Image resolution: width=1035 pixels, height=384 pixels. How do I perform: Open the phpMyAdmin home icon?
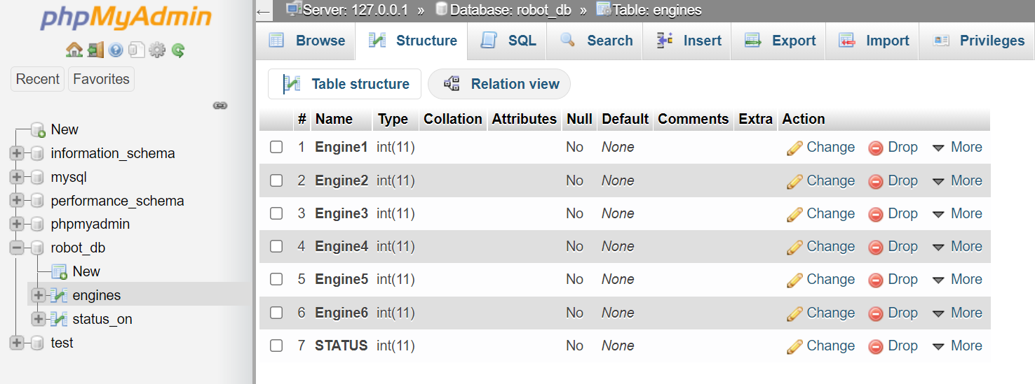point(74,50)
